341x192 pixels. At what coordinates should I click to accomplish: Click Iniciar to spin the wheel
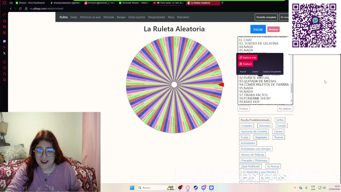tap(258, 29)
